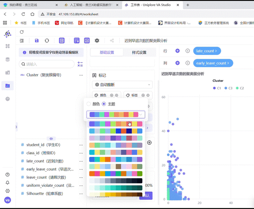The width and height of the screenshot is (254, 209).
Task: Switch to 我的课程 browser tab
Action: tap(31, 5)
